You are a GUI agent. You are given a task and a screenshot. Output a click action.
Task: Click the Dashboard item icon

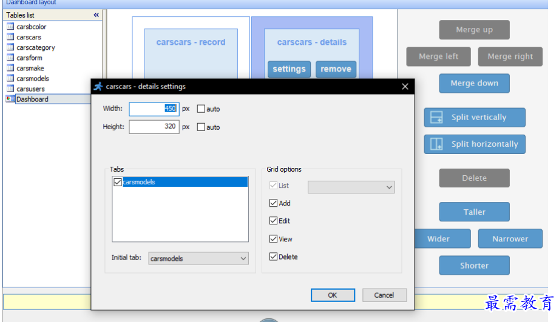pos(10,99)
